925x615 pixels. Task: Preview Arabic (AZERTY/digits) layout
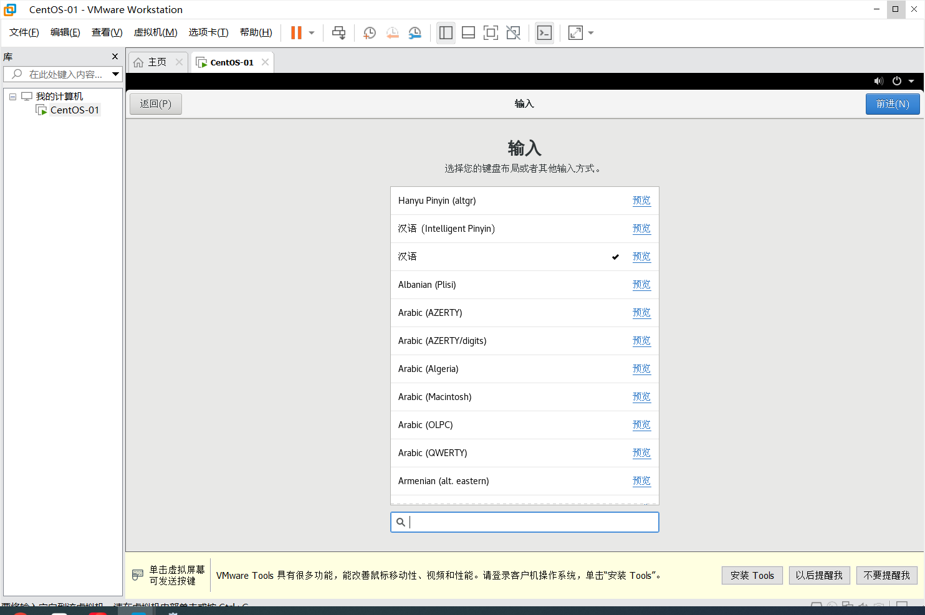coord(641,341)
